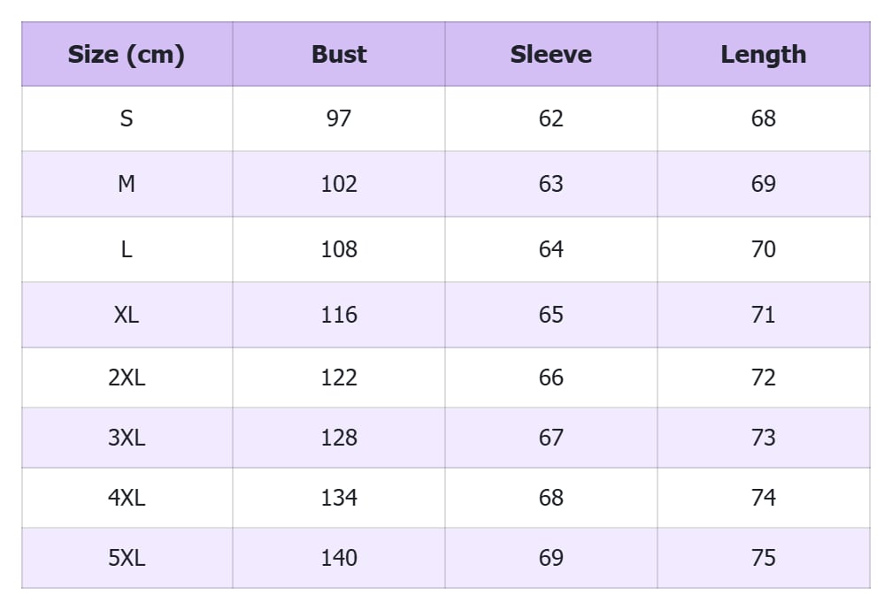892x610 pixels.
Task: Click sleeve value 63 in M row
Action: (550, 184)
